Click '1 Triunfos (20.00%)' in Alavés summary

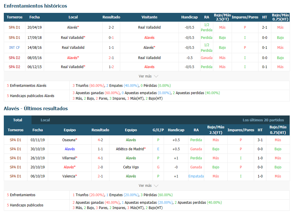[88, 195]
